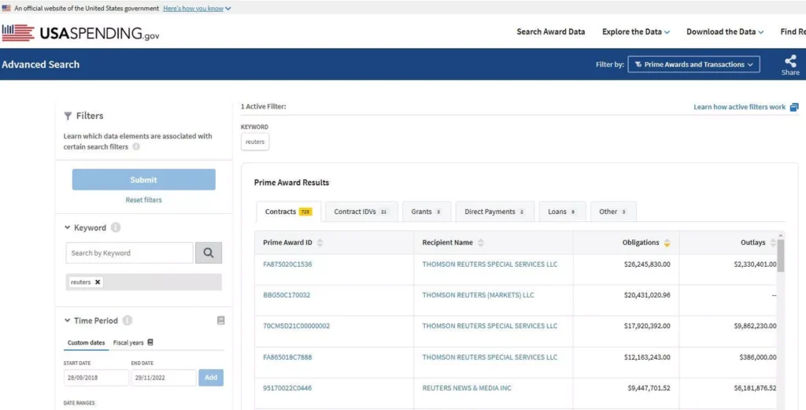806x410 pixels.
Task: Sort by Recipient Name column arrows
Action: point(481,242)
